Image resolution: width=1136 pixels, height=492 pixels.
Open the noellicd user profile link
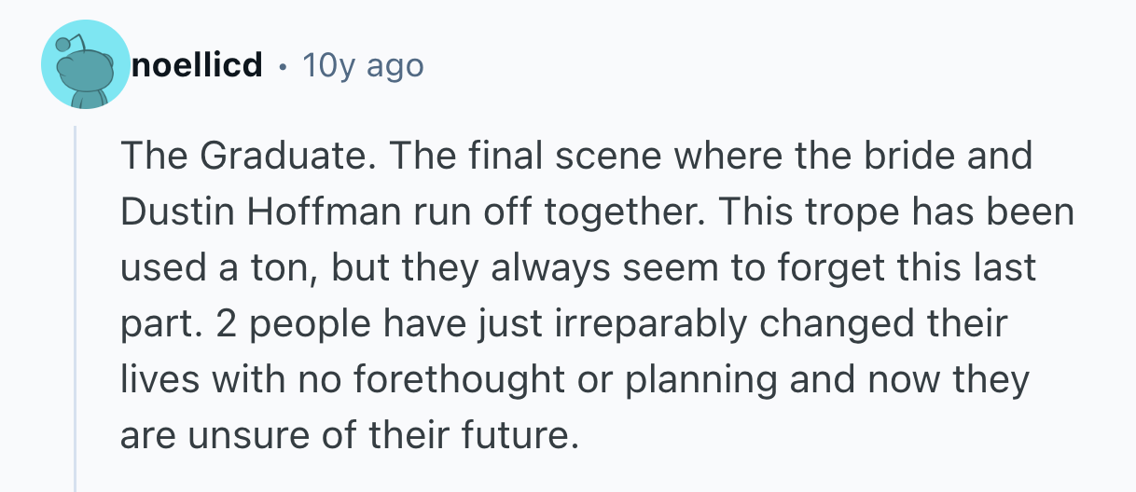tap(197, 66)
